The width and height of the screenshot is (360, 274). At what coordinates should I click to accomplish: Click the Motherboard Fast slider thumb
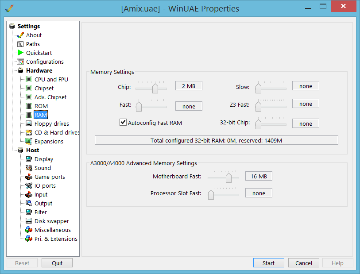point(228,178)
